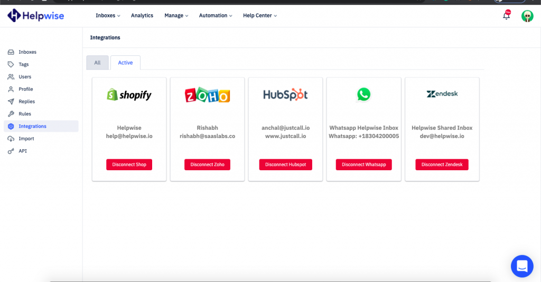Click the Integrations cube icon
The width and height of the screenshot is (541, 282).
pyautogui.click(x=11, y=127)
